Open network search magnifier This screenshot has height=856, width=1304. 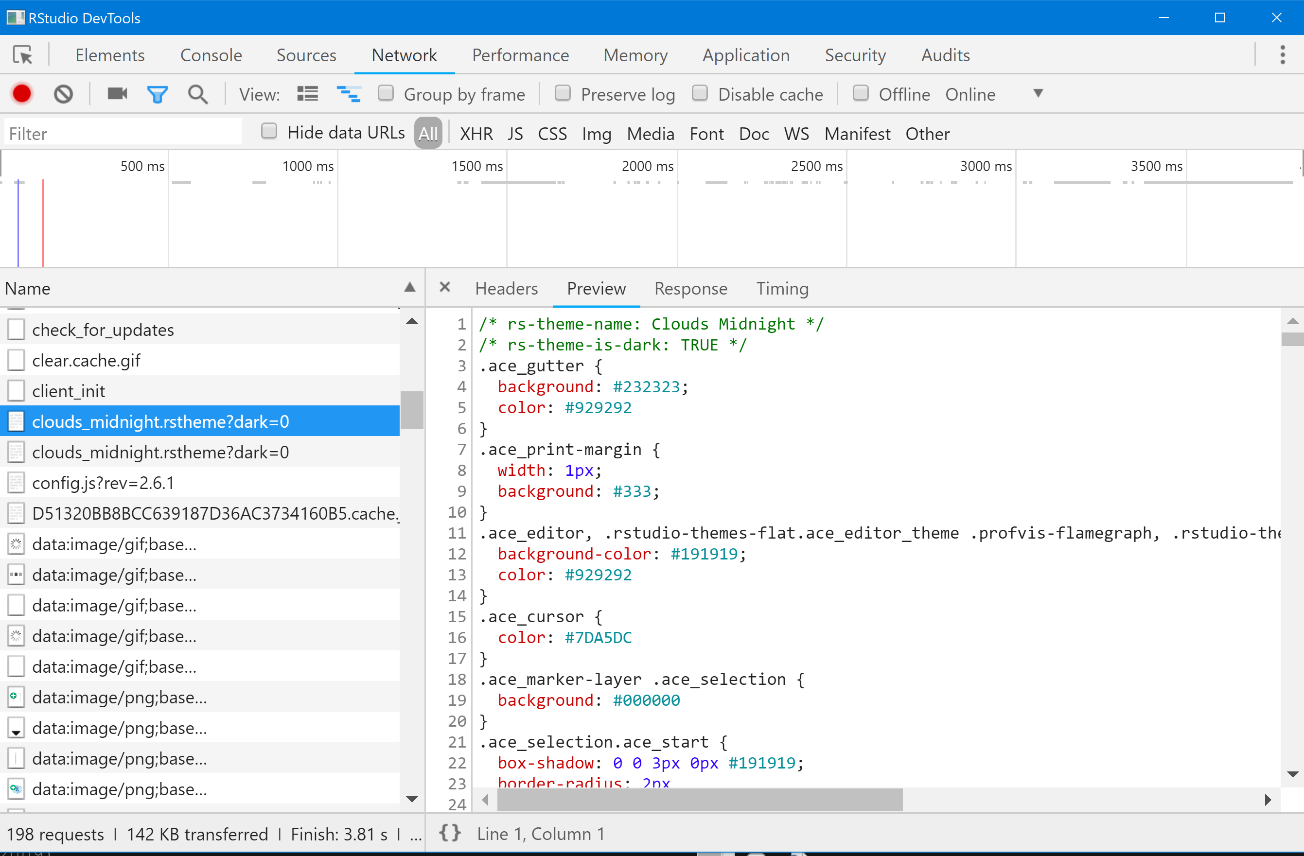197,94
